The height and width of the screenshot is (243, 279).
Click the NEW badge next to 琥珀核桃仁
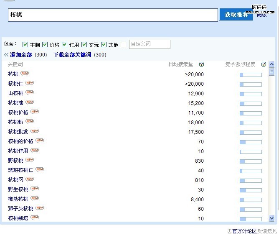coord(40,170)
